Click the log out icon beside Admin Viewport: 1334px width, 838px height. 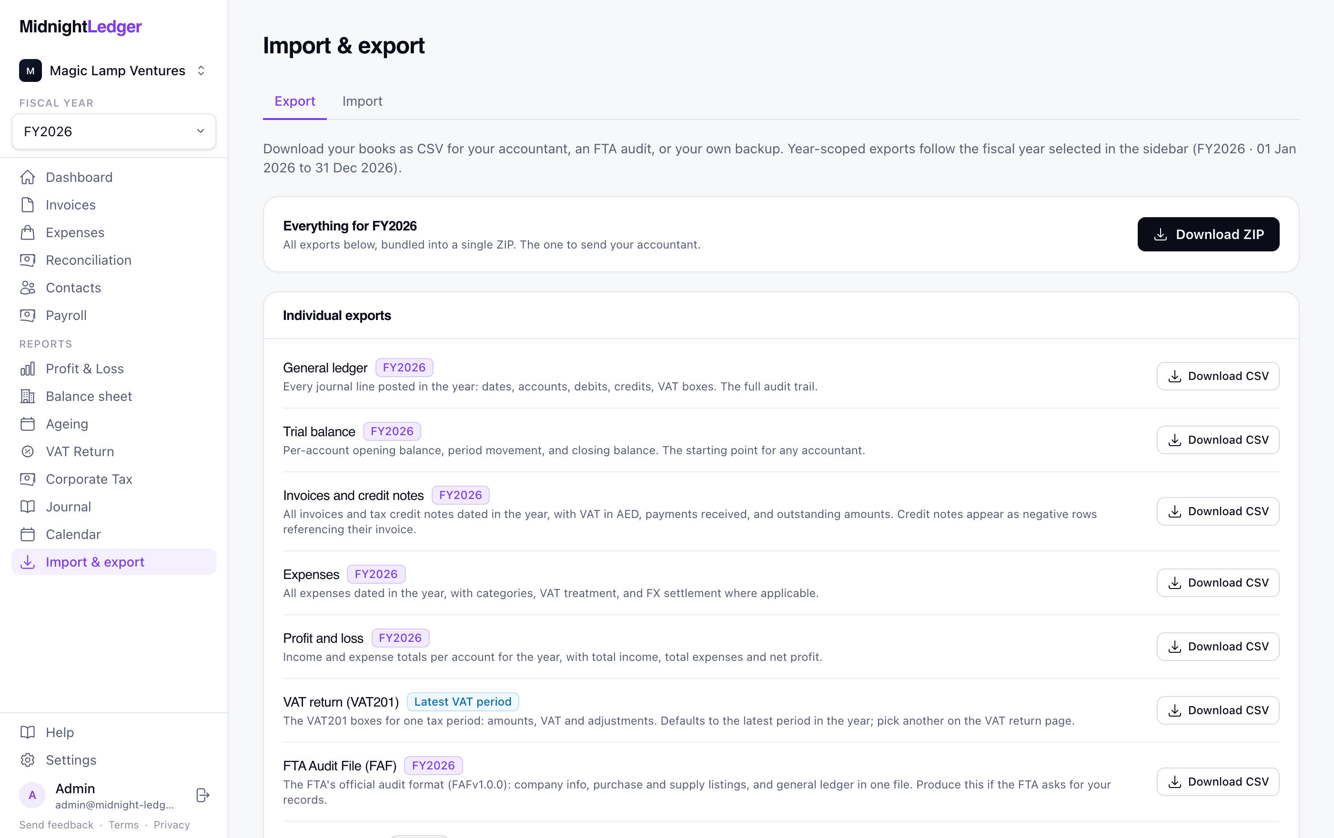[203, 795]
